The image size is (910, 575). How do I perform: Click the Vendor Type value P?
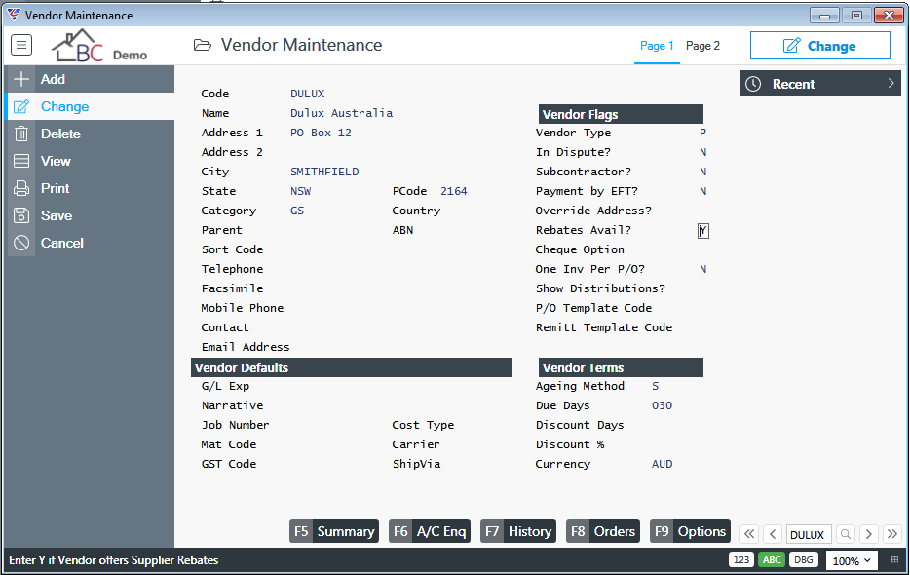coord(702,133)
